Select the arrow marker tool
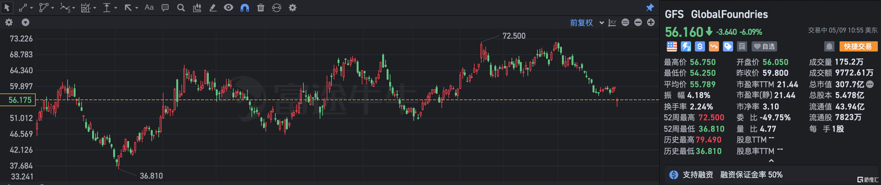Image resolution: width=881 pixels, height=185 pixels. coord(128,8)
